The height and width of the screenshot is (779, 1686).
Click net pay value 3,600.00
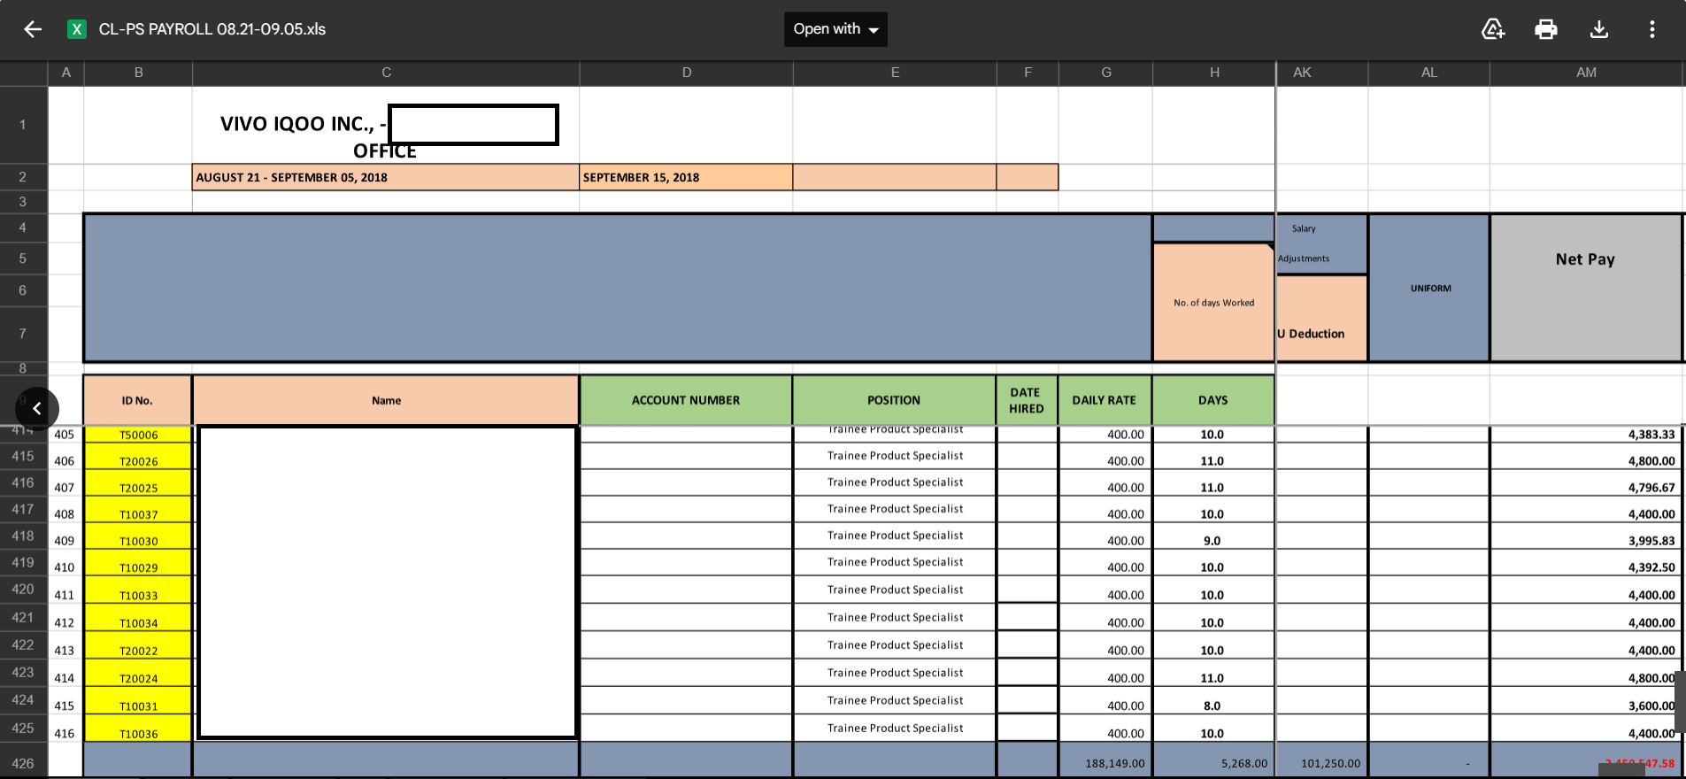pos(1651,706)
